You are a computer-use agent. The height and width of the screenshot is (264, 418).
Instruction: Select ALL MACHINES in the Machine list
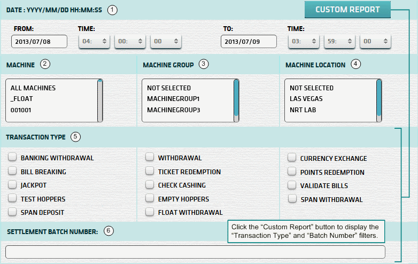click(33, 88)
